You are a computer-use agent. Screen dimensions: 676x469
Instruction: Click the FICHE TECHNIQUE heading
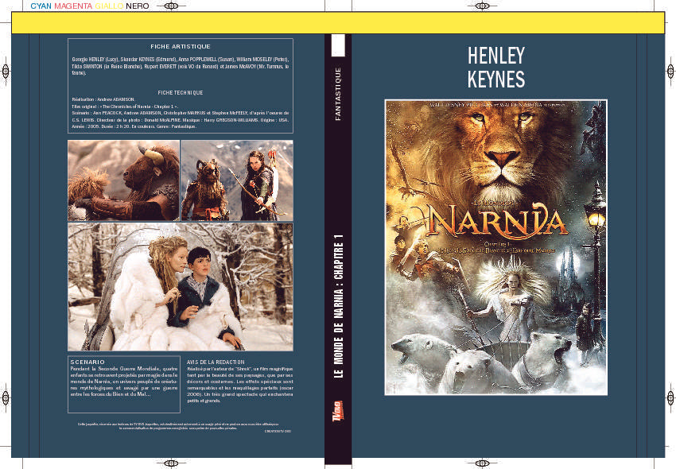[181, 93]
